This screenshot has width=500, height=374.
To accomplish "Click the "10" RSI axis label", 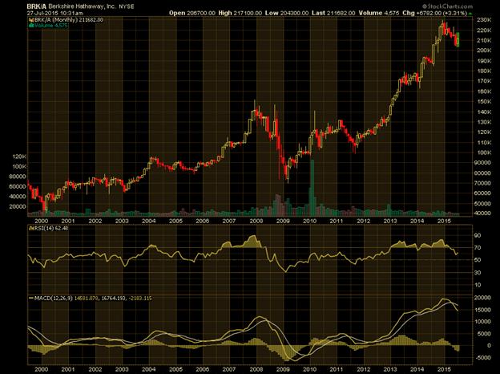I will click(478, 285).
